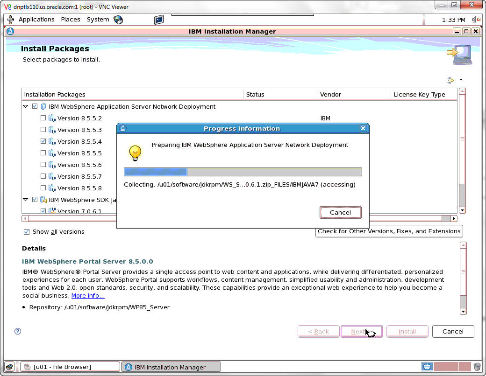Viewport: 486px width, 376px height.
Task: Click the workspace switcher active desktop icon
Action: click(427, 367)
